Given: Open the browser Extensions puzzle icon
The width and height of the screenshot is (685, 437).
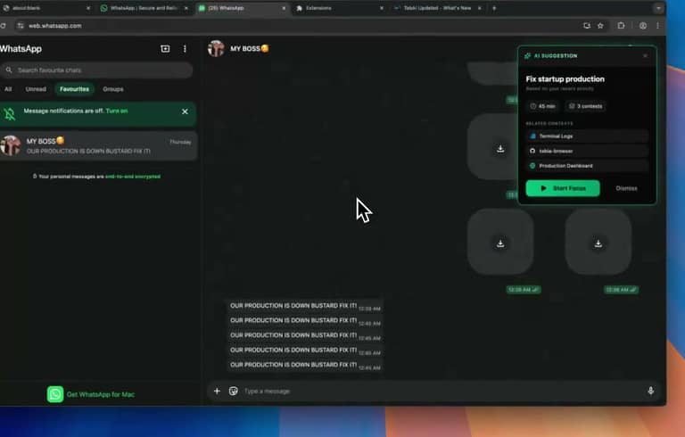Looking at the screenshot, I should pyautogui.click(x=621, y=25).
